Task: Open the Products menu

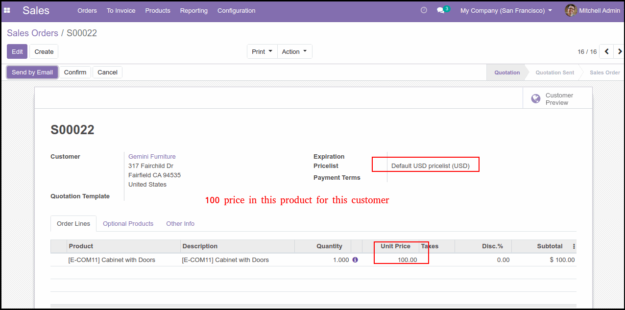Action: [x=158, y=10]
